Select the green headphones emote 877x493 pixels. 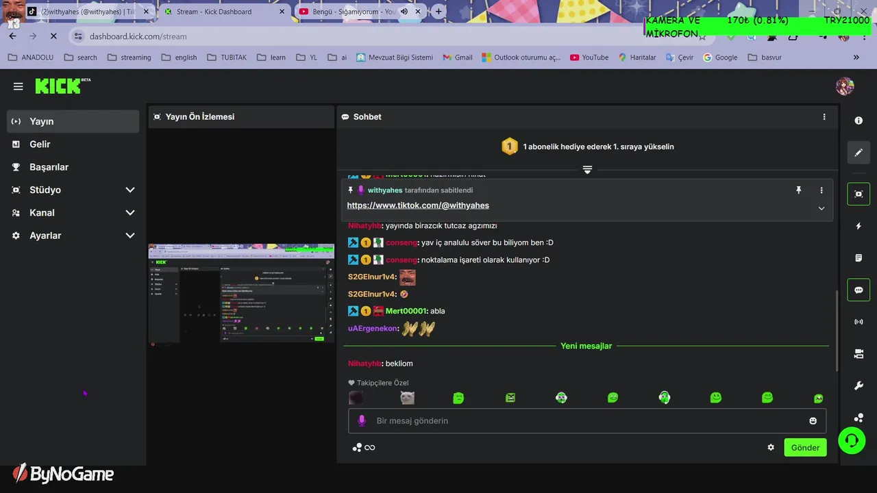pyautogui.click(x=664, y=398)
